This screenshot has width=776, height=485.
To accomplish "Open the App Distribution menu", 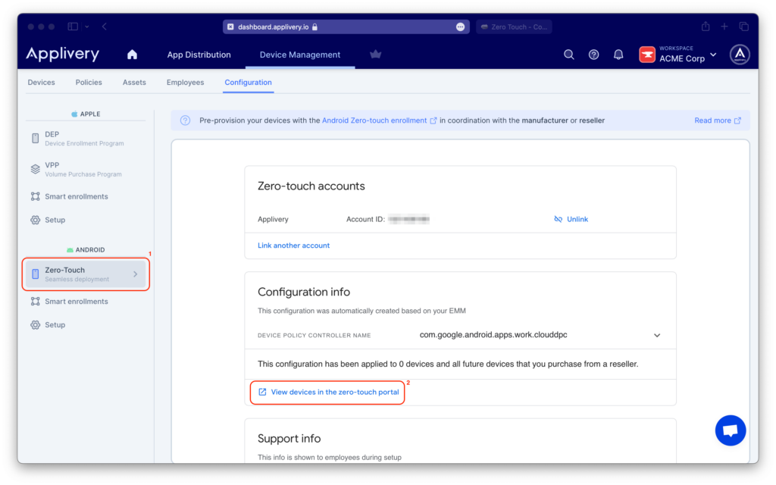I will tap(199, 55).
